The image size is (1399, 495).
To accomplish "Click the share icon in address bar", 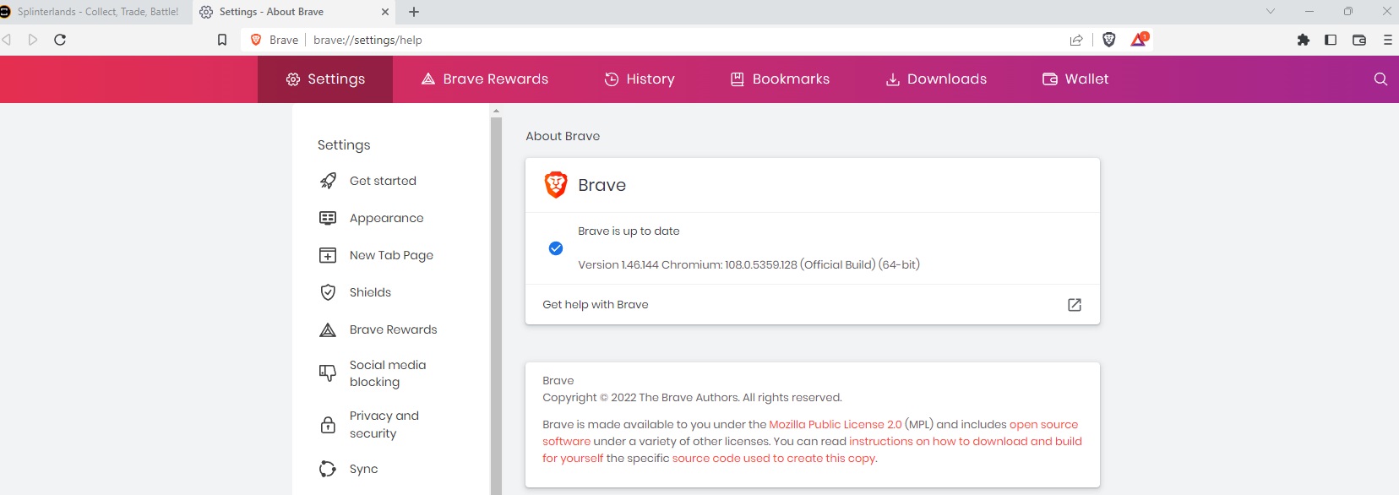I will click(x=1076, y=40).
